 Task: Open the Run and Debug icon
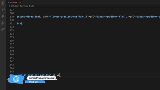[3, 23]
